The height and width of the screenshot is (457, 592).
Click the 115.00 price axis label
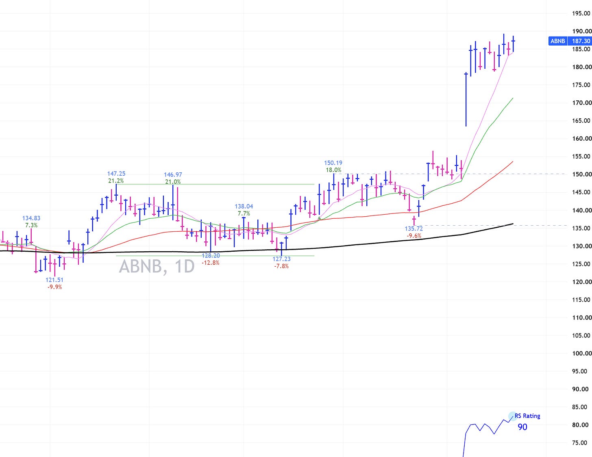click(x=581, y=300)
